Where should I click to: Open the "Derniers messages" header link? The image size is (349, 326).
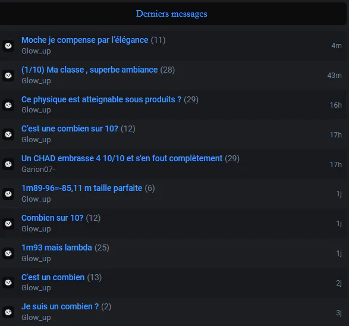tap(172, 14)
